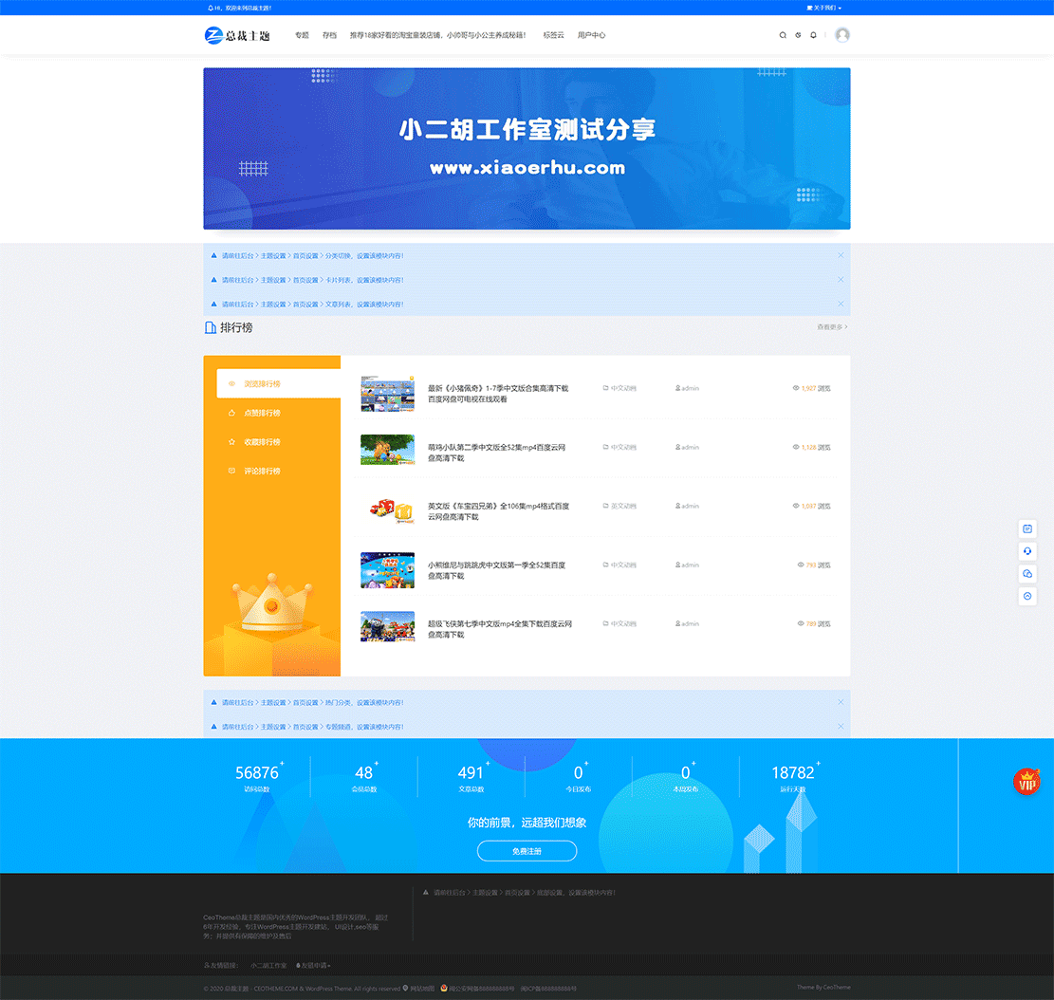1054x1000 pixels.
Task: Open the 用户中心 menu item
Action: [592, 35]
